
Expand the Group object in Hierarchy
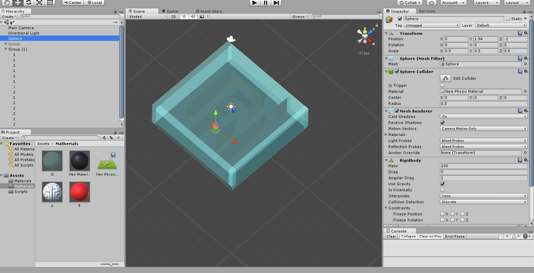[6, 44]
